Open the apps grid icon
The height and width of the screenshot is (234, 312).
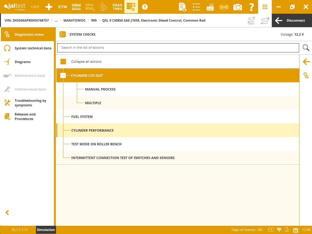[265, 7]
